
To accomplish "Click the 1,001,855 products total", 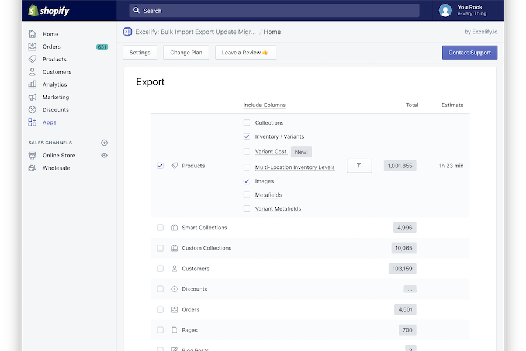I will (x=400, y=166).
